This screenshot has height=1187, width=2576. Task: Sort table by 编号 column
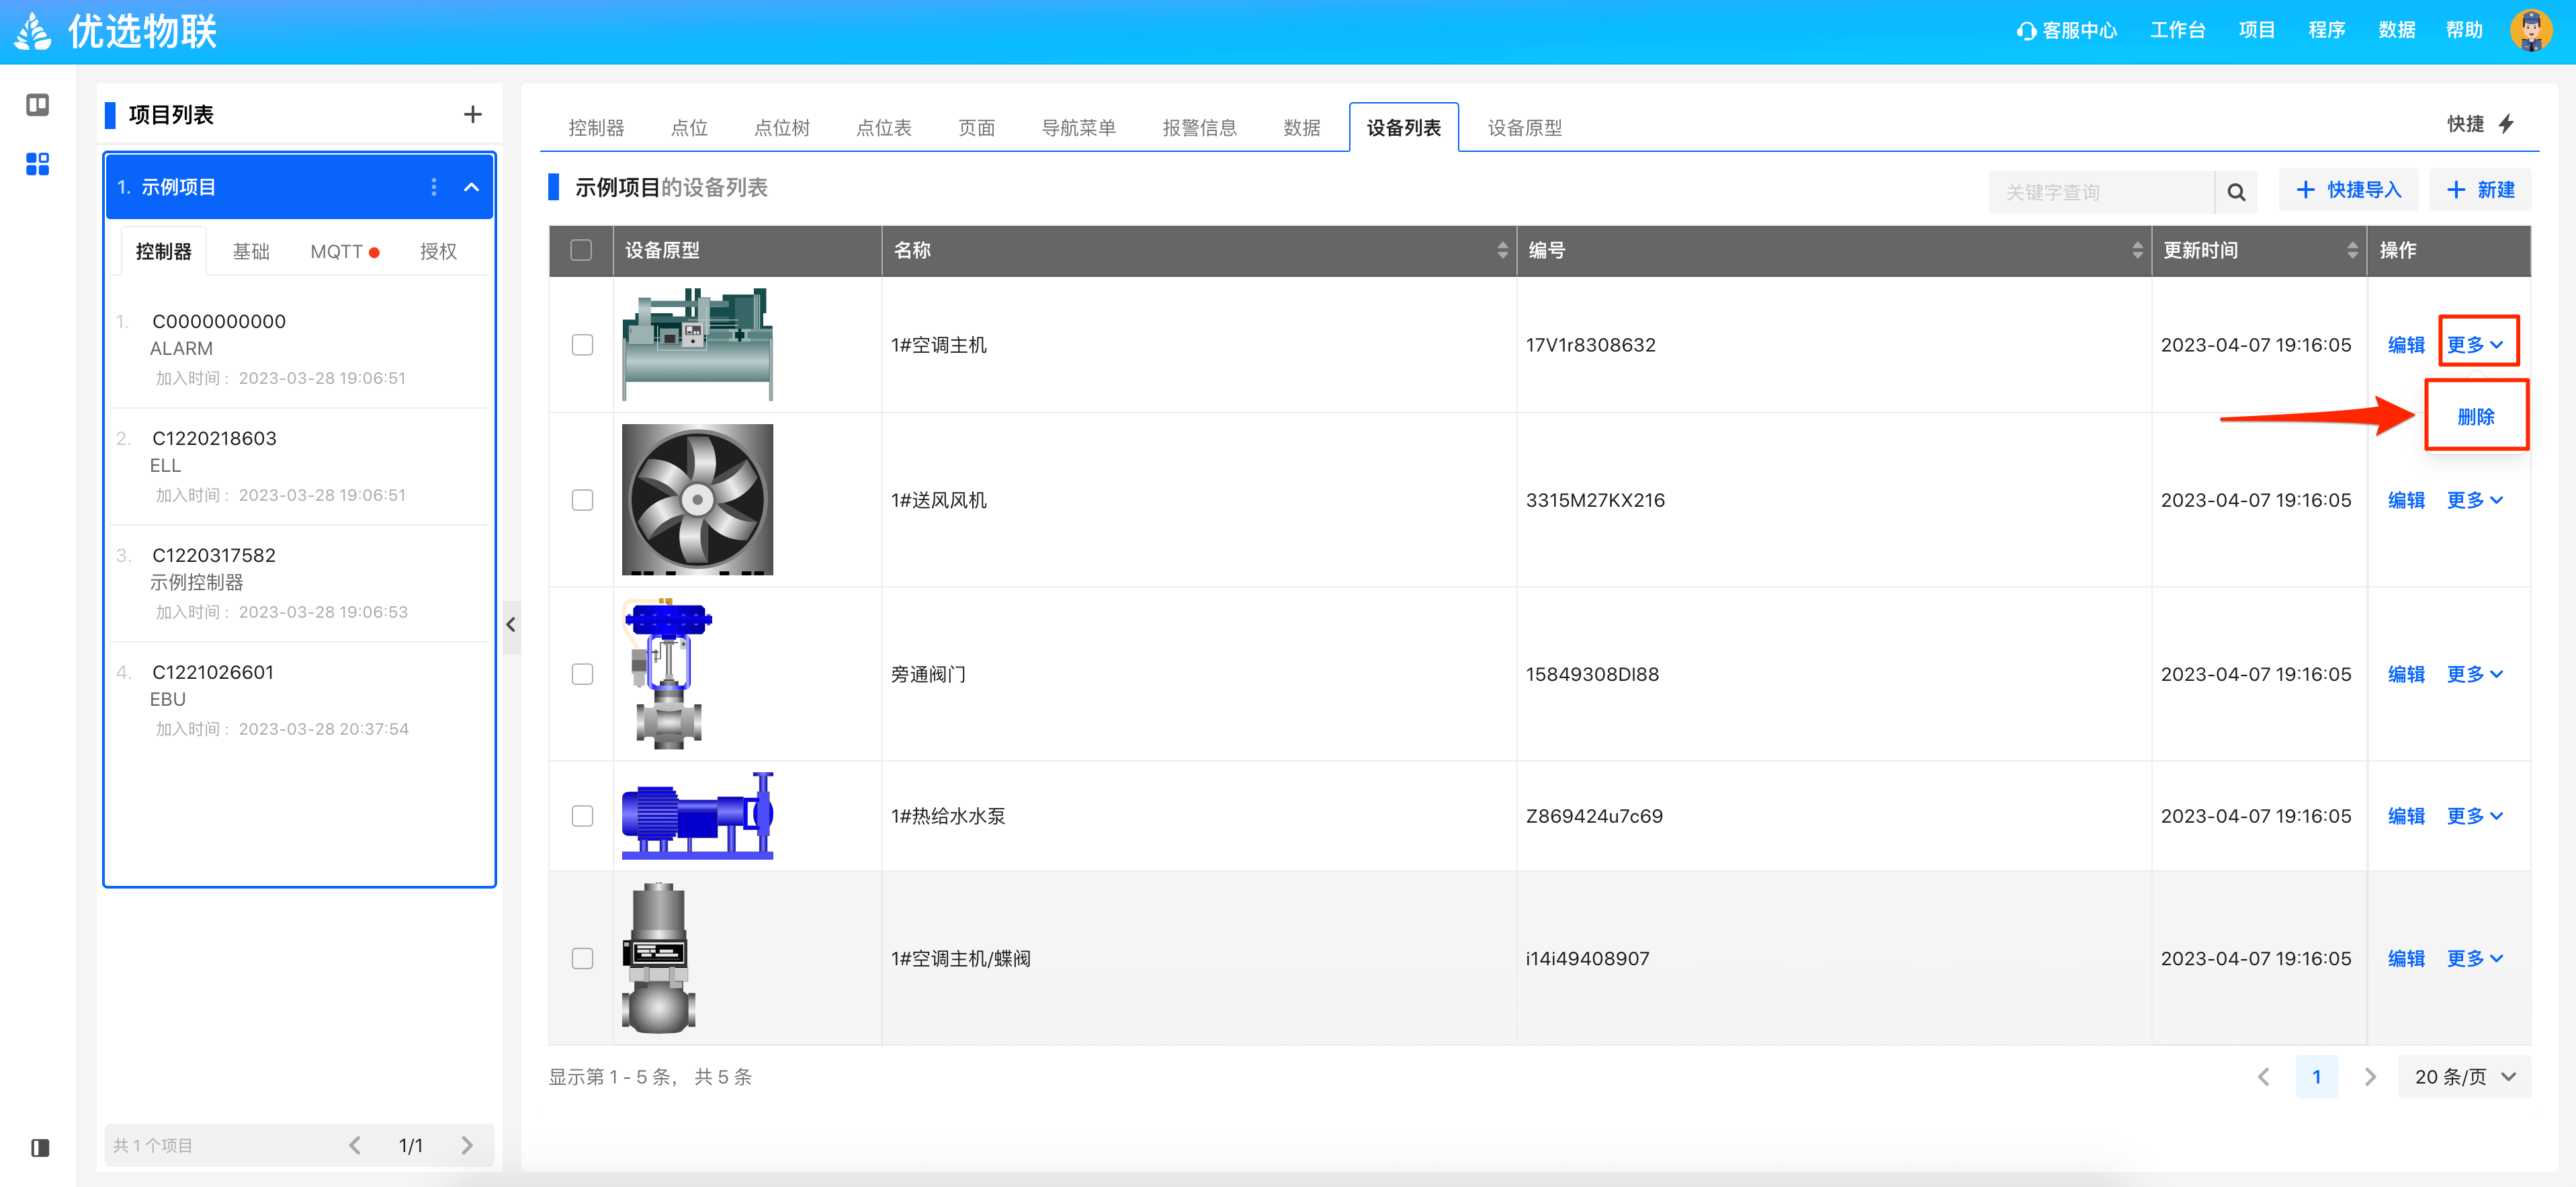(x=2137, y=250)
